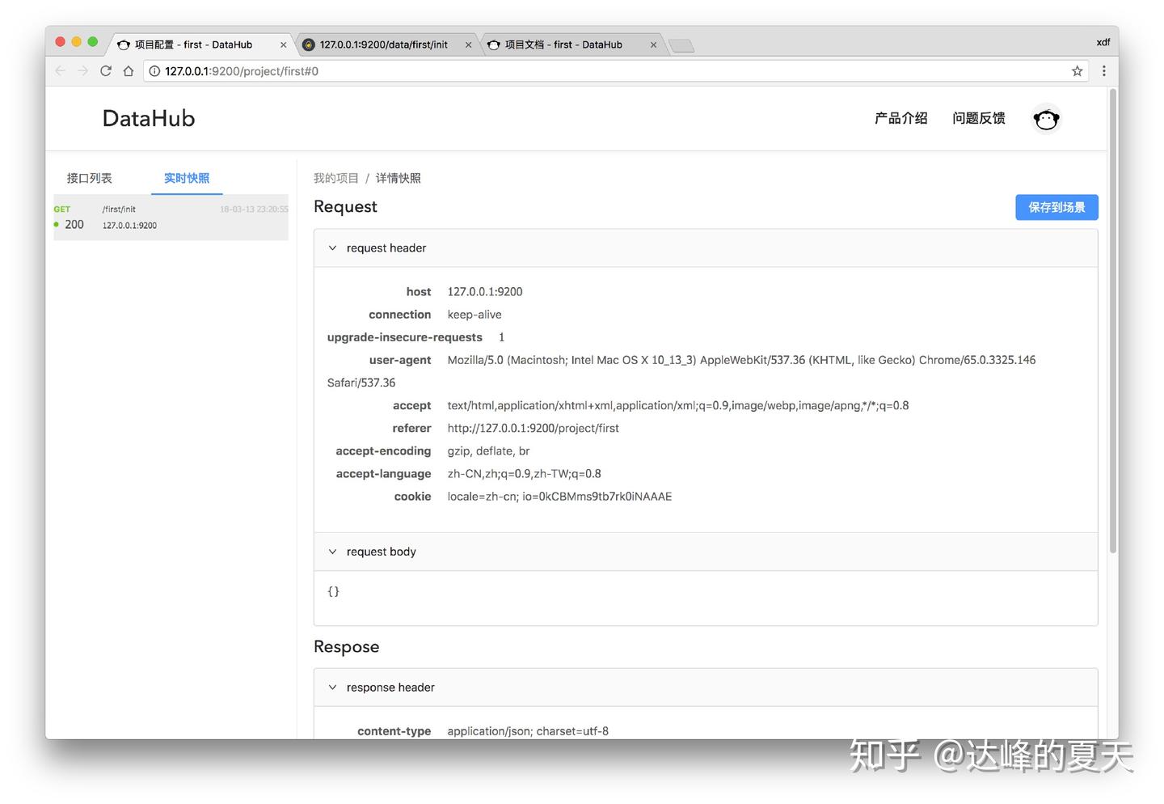Click the accept text/html value
The image size is (1164, 804).
677,406
